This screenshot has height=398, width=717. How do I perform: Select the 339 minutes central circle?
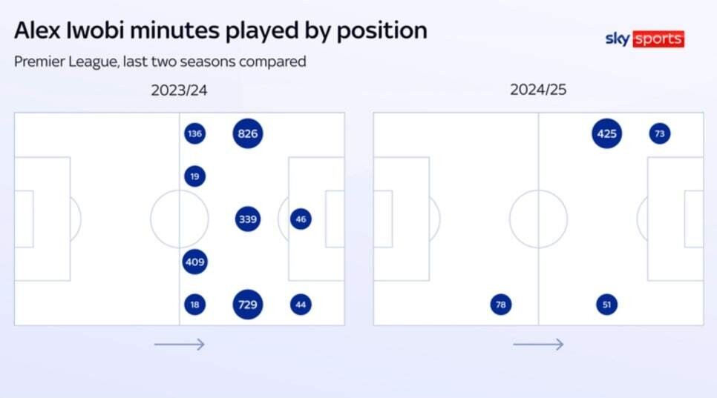tap(248, 219)
